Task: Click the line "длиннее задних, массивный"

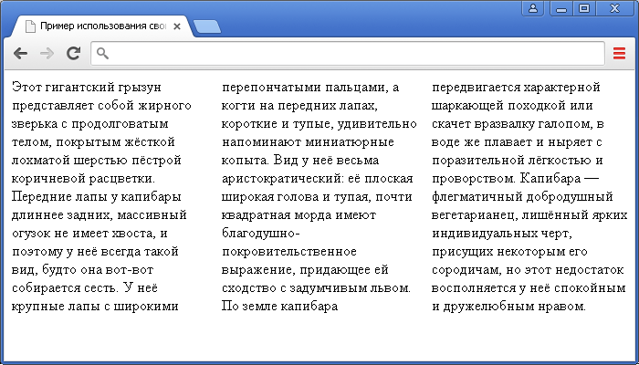Action: click(100, 214)
